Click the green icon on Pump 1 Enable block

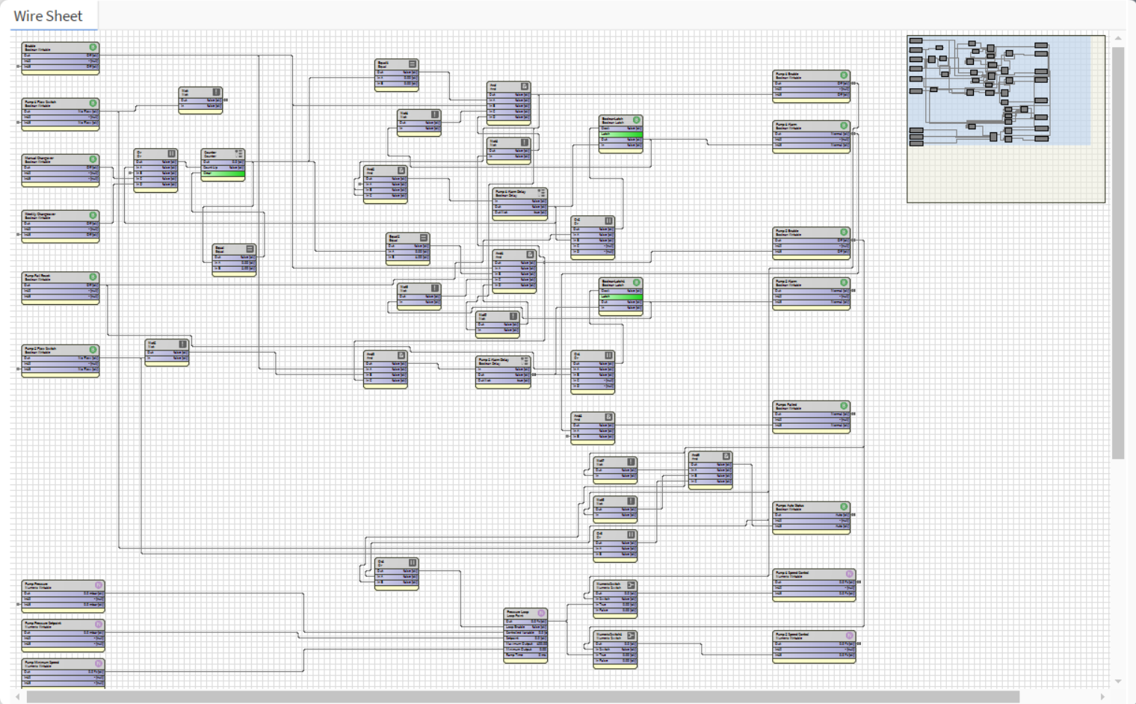click(x=844, y=75)
